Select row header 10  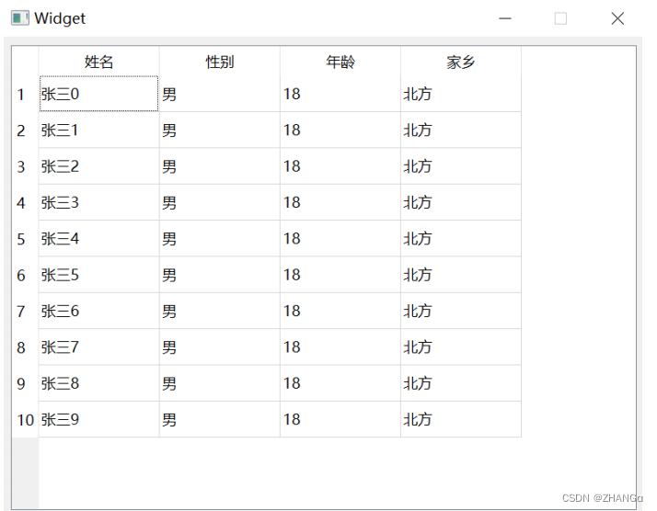pyautogui.click(x=25, y=420)
